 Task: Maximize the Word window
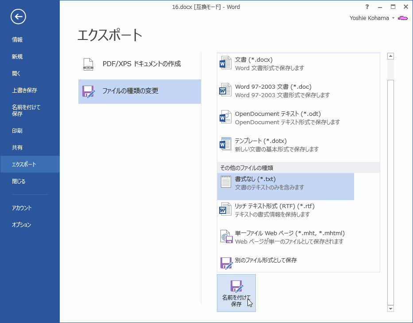pyautogui.click(x=393, y=7)
